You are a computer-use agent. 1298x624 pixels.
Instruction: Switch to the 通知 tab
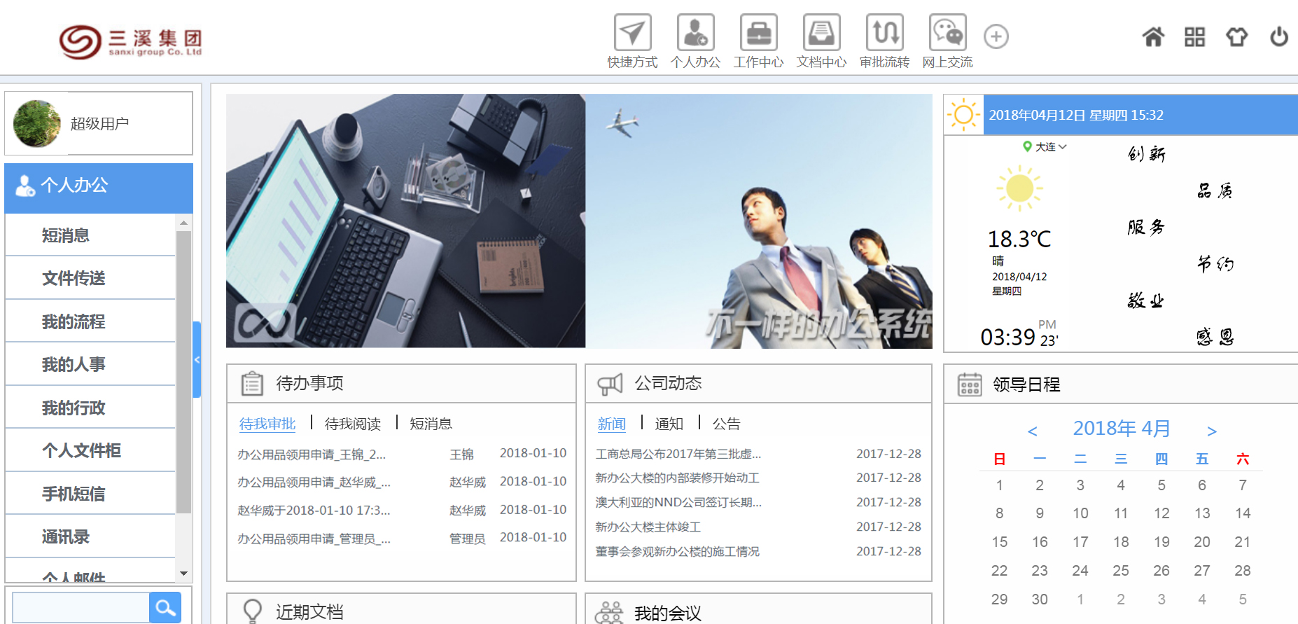pyautogui.click(x=669, y=424)
